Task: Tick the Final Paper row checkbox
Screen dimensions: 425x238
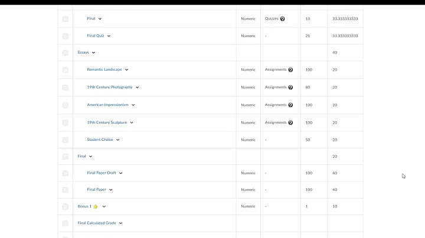Action: 66,190
